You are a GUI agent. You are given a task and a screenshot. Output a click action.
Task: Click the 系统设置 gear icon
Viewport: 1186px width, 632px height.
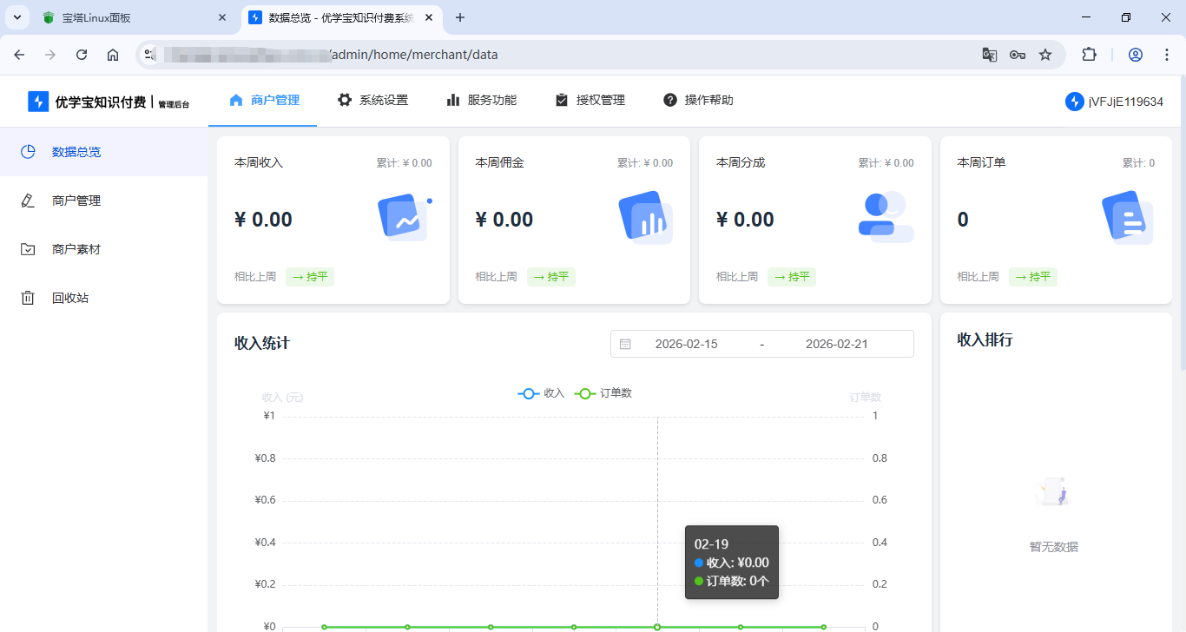(345, 99)
